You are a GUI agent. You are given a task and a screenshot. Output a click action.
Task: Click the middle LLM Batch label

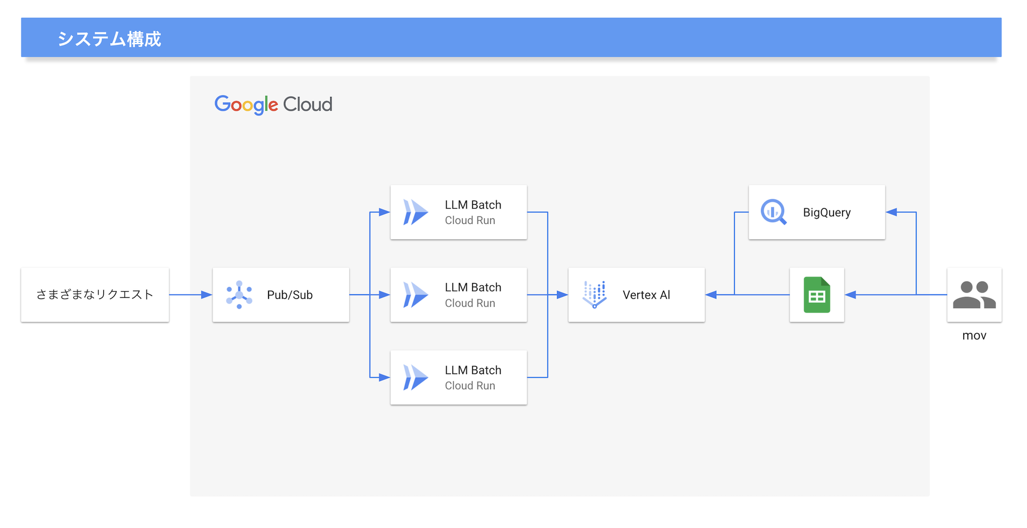[473, 287]
